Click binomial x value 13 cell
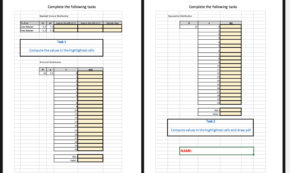The height and width of the screenshot is (173, 290). pyautogui.click(x=66, y=122)
